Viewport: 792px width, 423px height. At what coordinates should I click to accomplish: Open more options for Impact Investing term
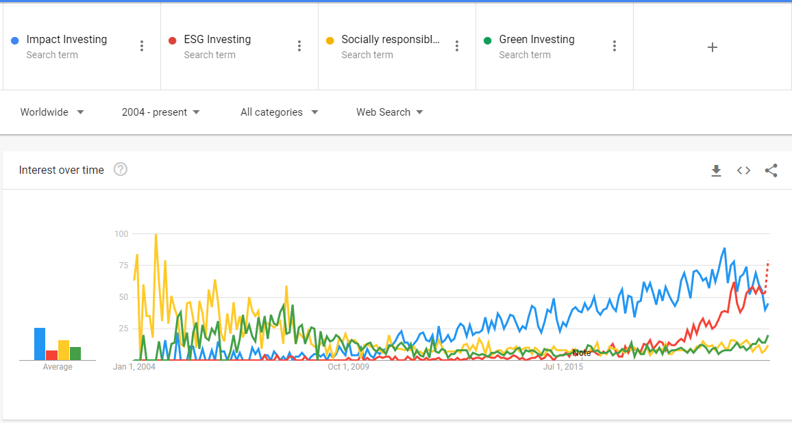142,46
